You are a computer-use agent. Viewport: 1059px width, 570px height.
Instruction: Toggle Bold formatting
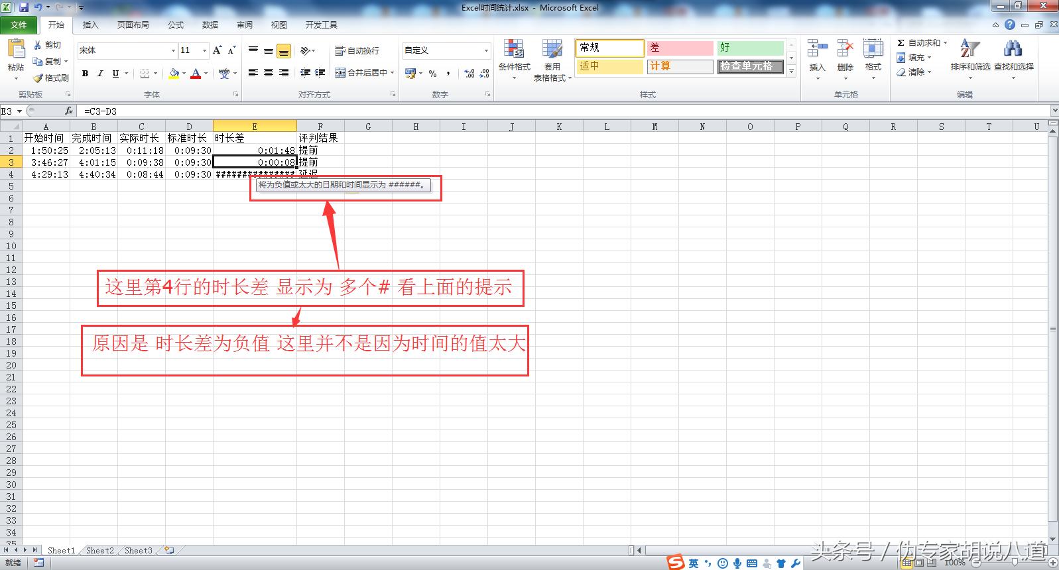tap(85, 74)
